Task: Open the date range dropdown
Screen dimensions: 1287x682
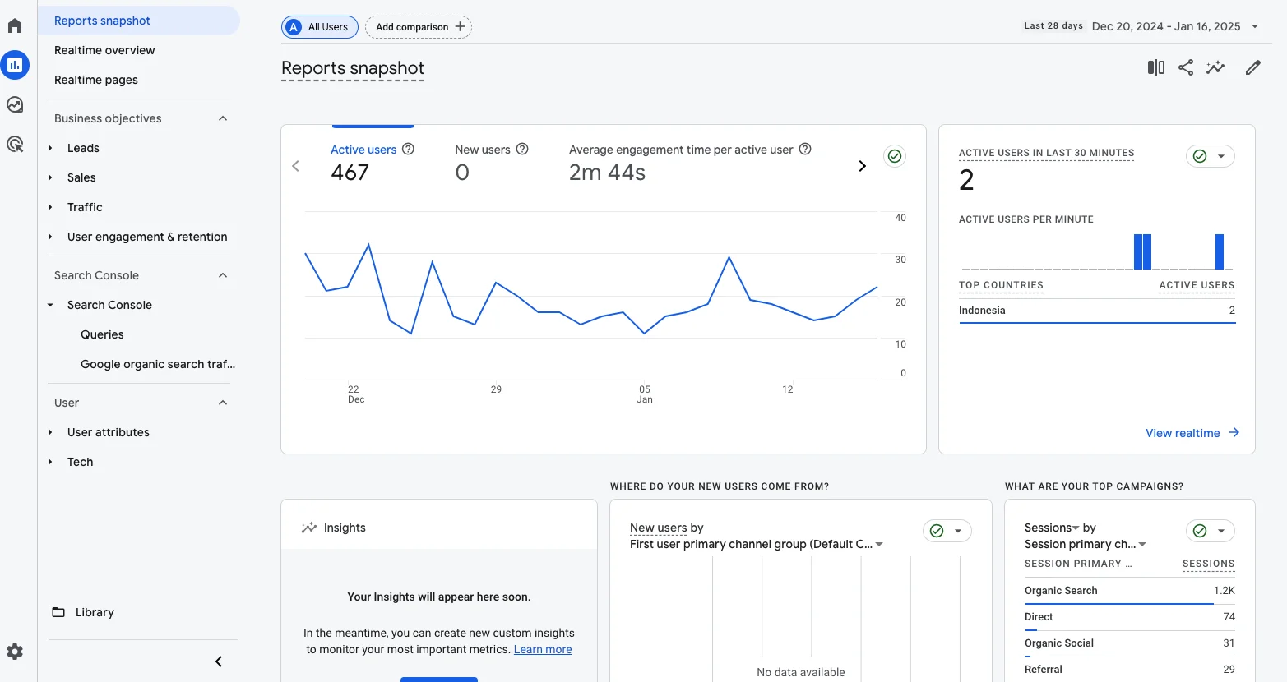Action: click(1255, 27)
